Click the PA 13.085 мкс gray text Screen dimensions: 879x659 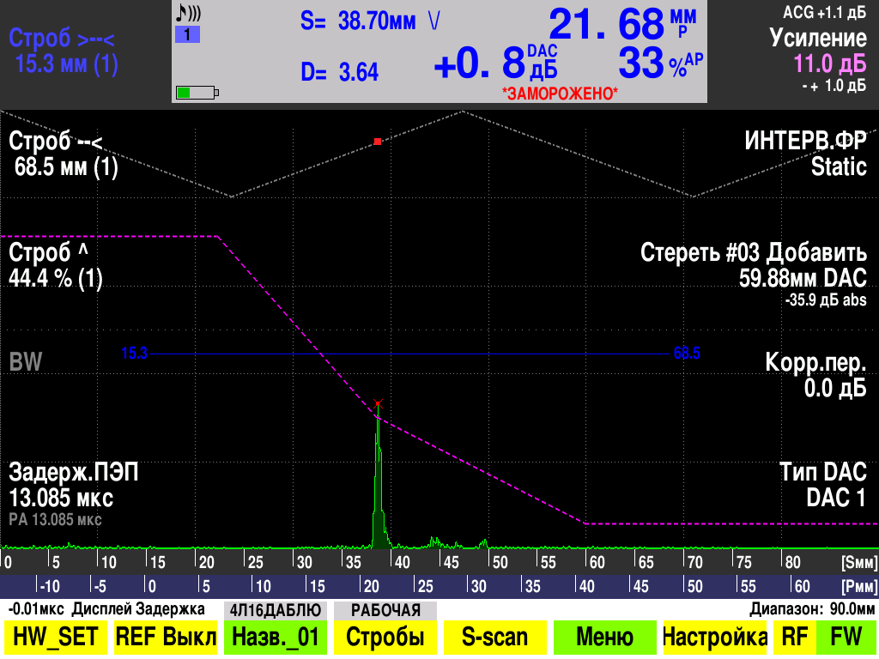point(55,519)
